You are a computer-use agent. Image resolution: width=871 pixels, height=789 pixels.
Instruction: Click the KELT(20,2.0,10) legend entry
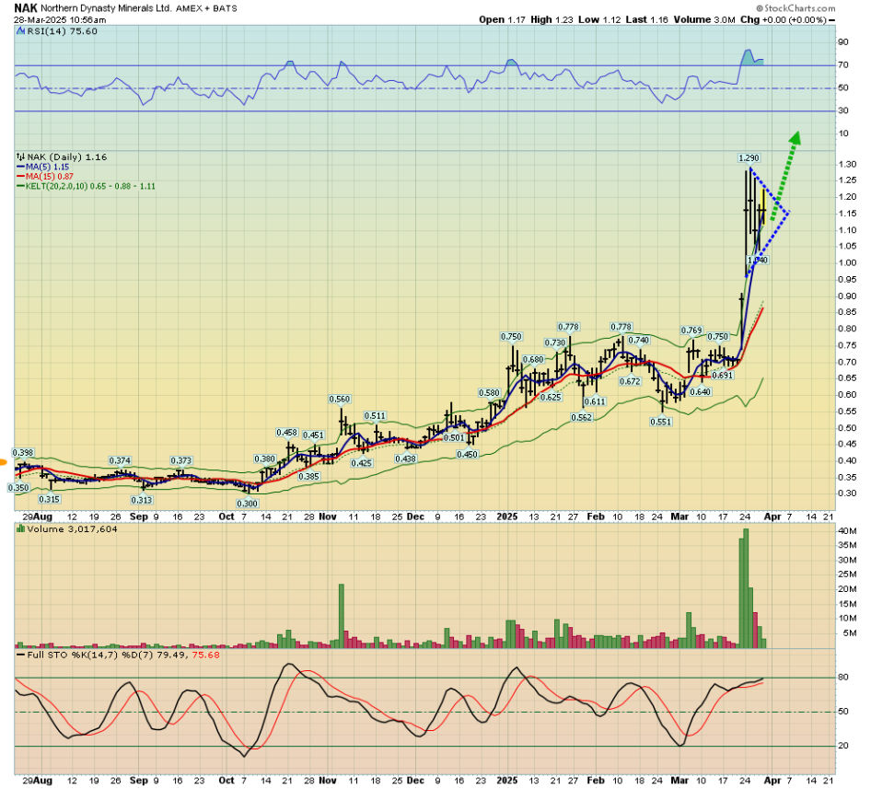(90, 186)
